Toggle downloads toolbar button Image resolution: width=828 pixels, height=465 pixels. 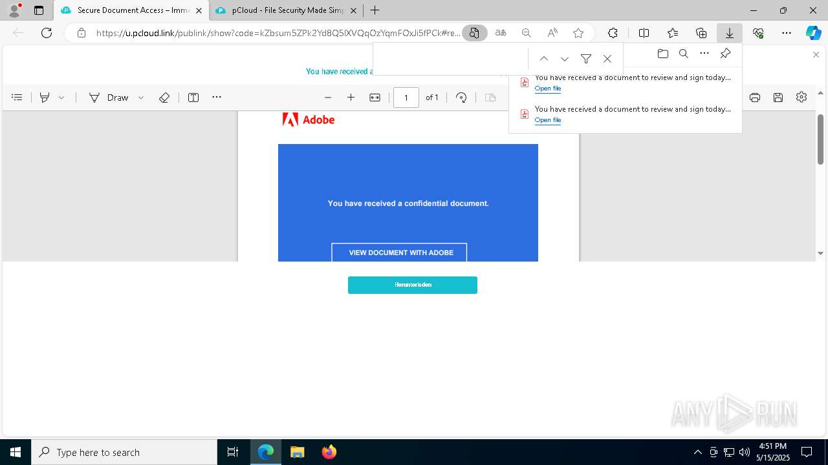(729, 33)
